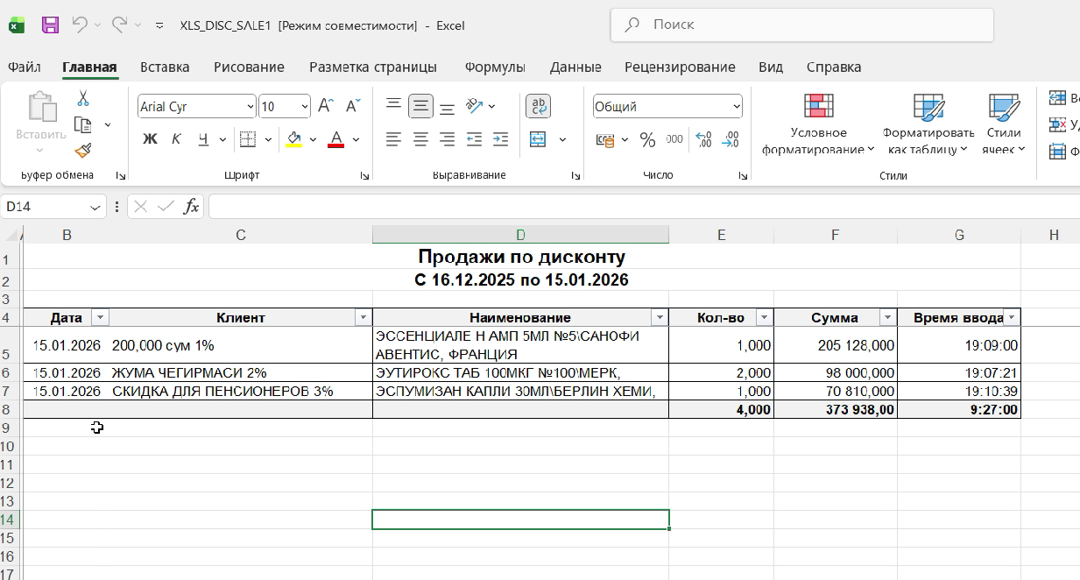The width and height of the screenshot is (1080, 580).
Task: Decrease the decimal places
Action: pyautogui.click(x=731, y=138)
